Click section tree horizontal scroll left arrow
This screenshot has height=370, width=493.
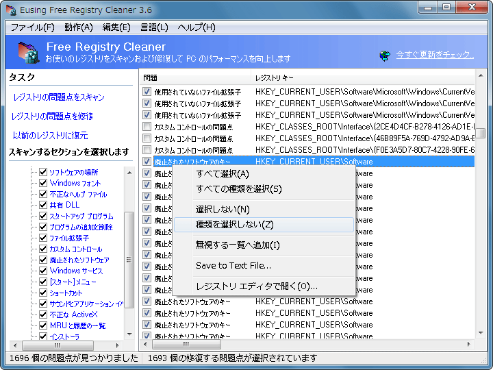pos(15,345)
